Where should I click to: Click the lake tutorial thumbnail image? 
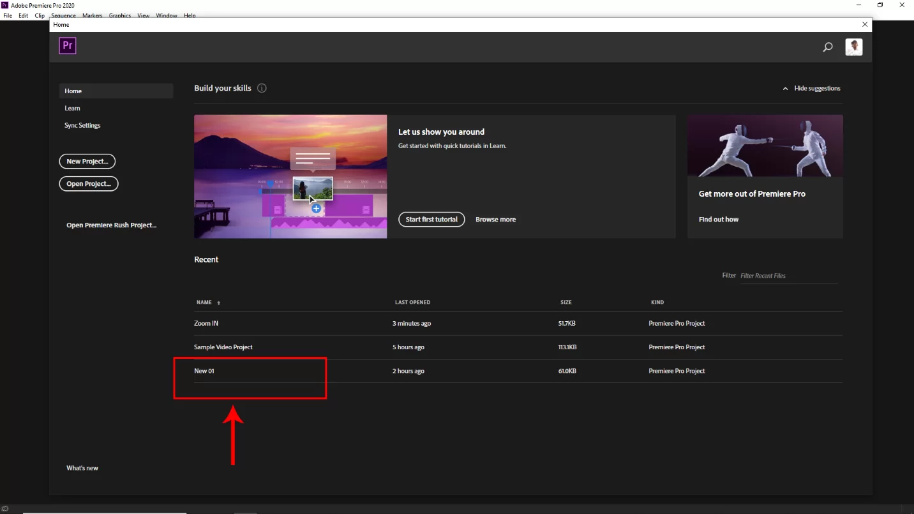[290, 176]
